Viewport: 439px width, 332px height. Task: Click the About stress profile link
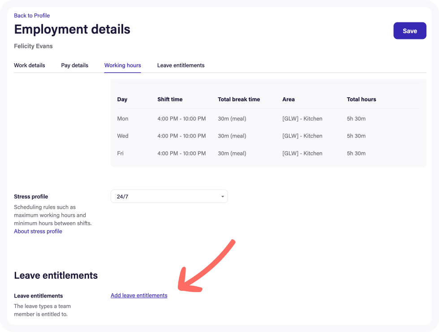coord(38,231)
